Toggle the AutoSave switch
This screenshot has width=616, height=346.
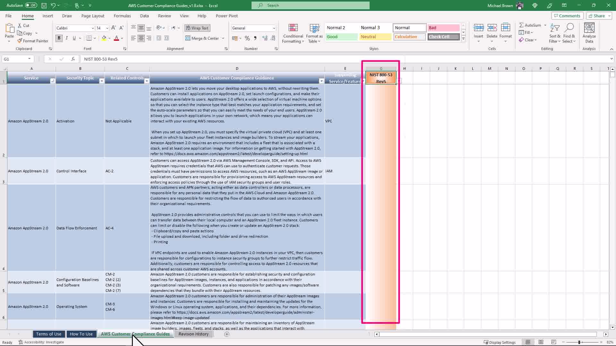point(31,5)
